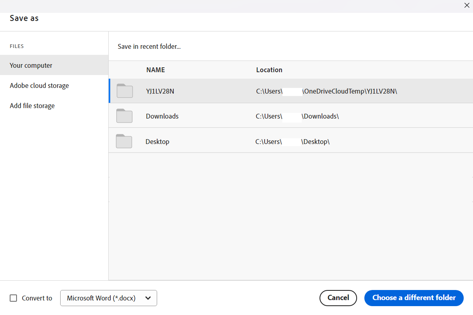Click Choose a different folder button
The height and width of the screenshot is (315, 473).
pyautogui.click(x=414, y=298)
